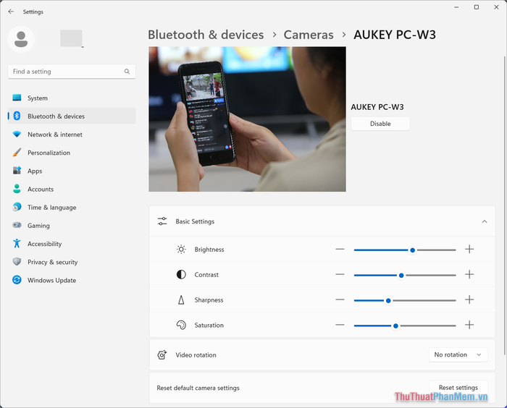This screenshot has height=408, width=507.
Task: Decrease Saturation with the minus button
Action: pyautogui.click(x=340, y=325)
